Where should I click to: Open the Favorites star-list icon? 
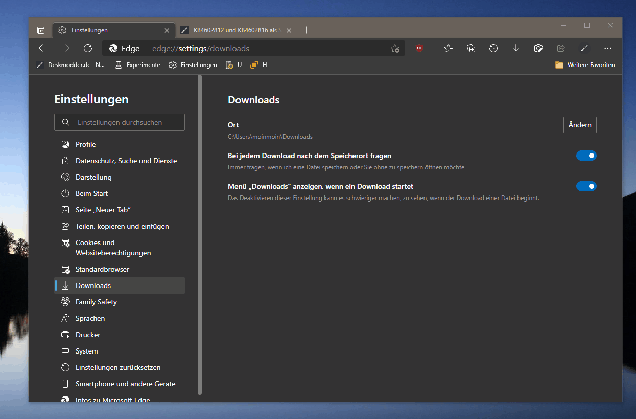[x=449, y=48]
